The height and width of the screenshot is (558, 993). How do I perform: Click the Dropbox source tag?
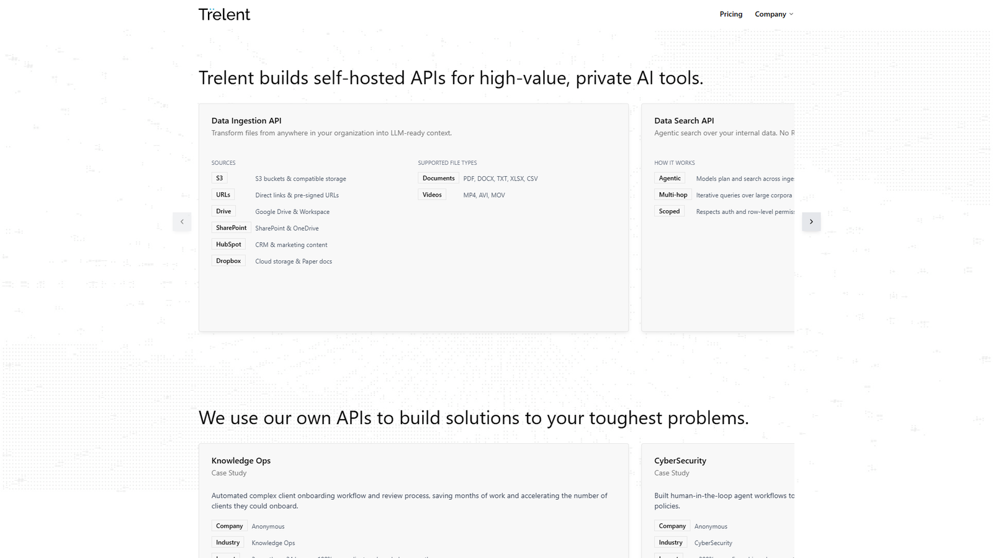click(x=228, y=261)
